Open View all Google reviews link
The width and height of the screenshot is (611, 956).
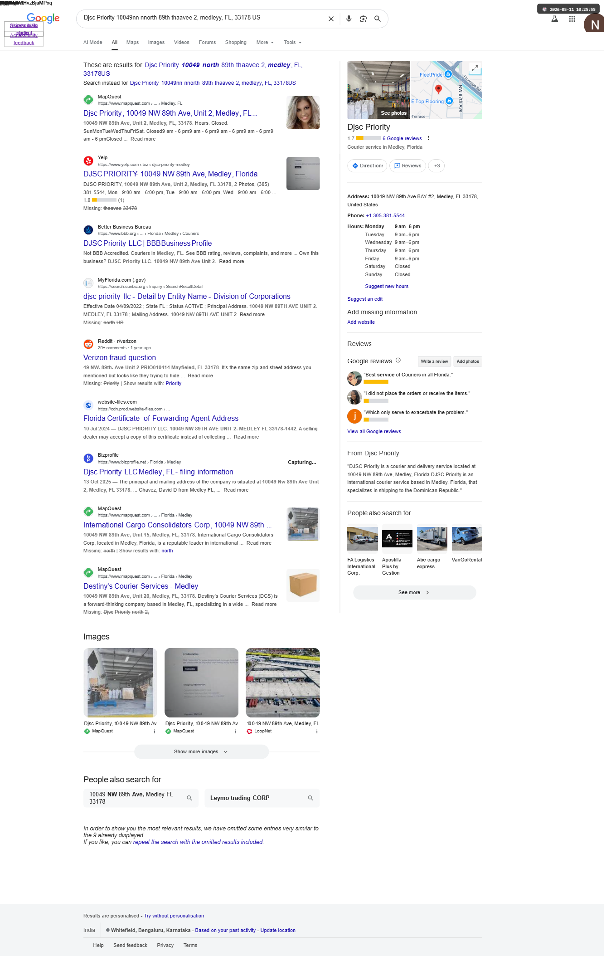374,432
